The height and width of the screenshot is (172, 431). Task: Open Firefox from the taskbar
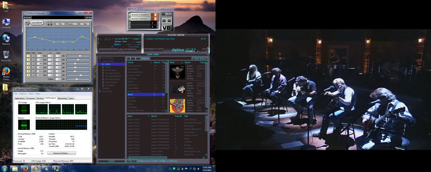[25, 169]
